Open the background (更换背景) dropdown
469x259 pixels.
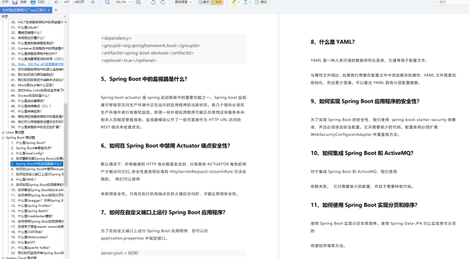[184, 2]
